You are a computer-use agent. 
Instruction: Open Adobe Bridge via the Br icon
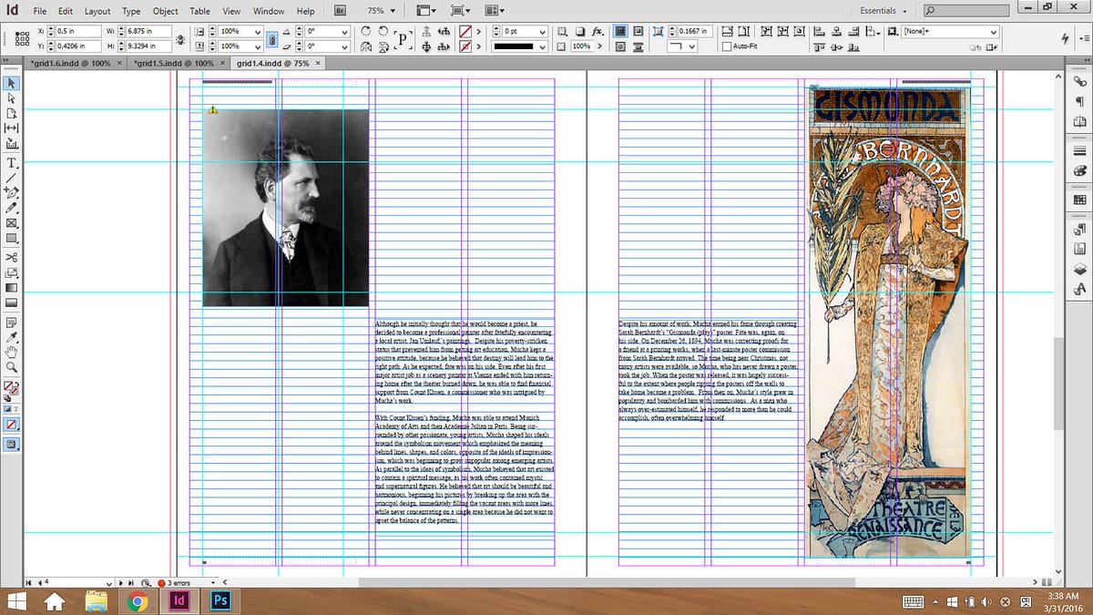339,11
